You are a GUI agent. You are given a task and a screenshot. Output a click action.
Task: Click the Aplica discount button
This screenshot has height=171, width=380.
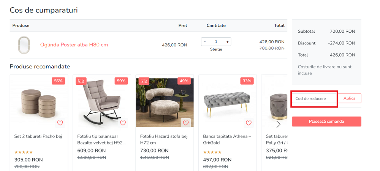pos(349,98)
